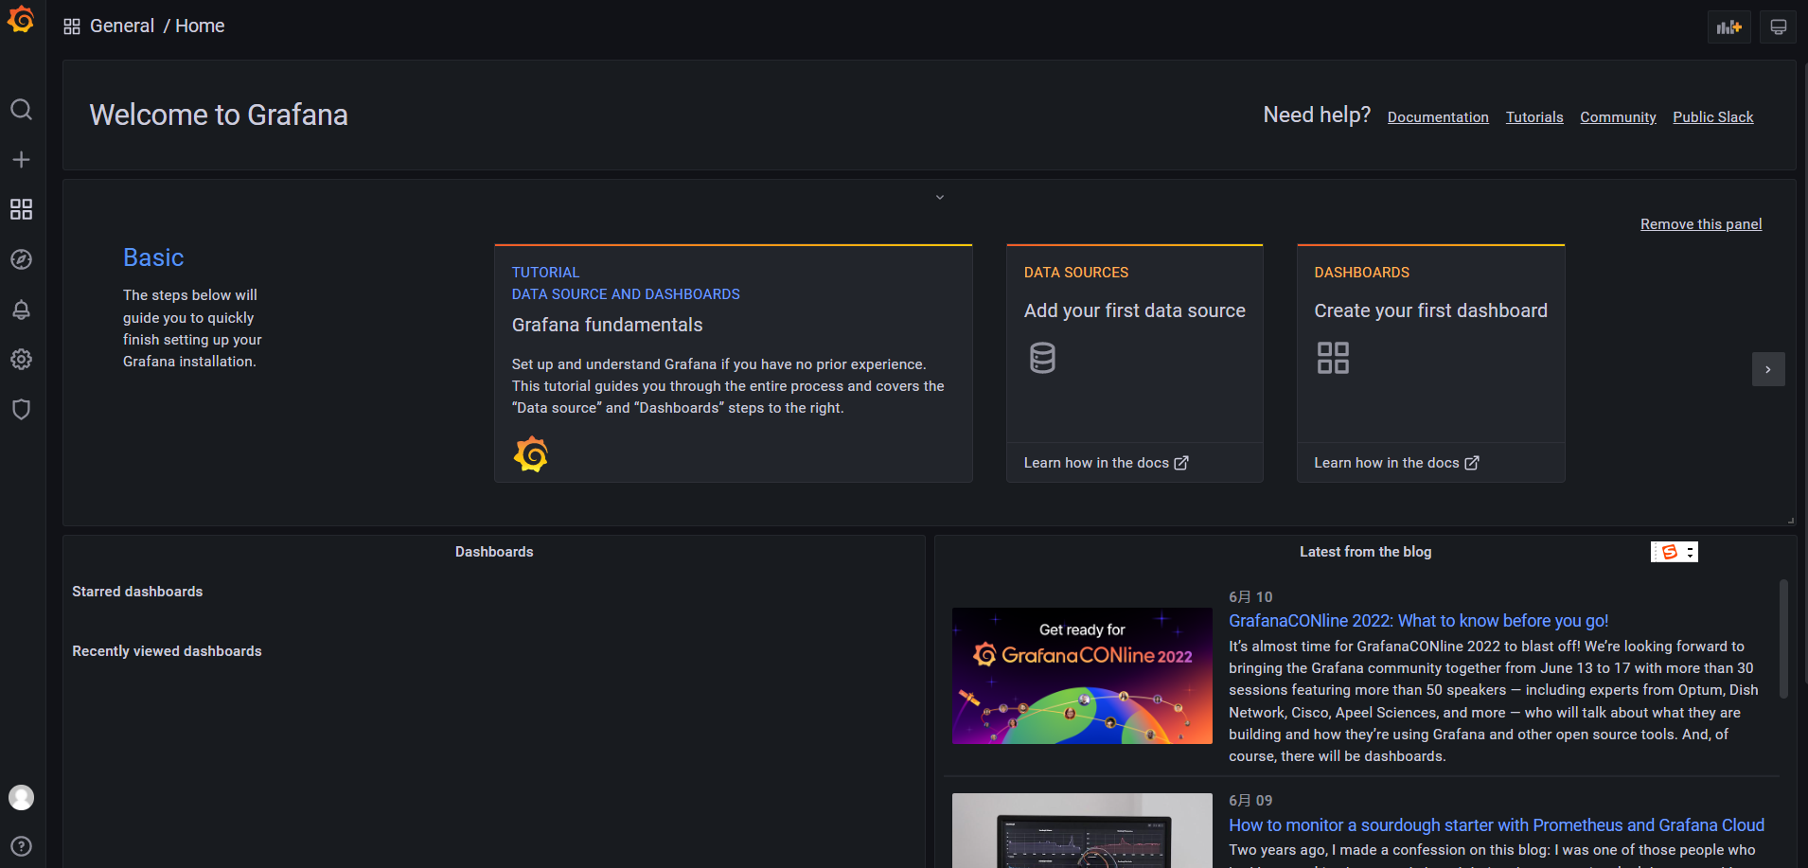Open the user profile avatar

pos(21,797)
